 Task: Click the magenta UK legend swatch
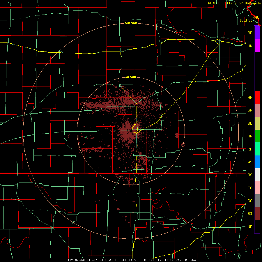257,46
